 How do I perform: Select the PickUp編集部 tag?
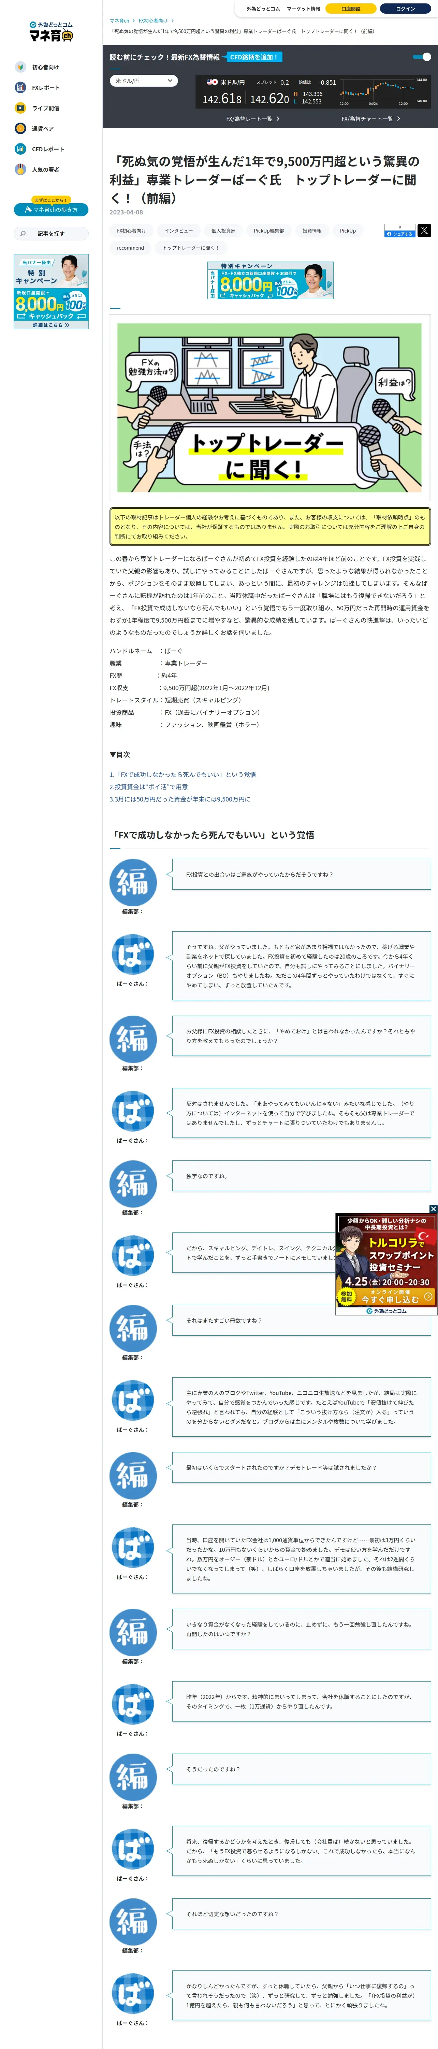tap(269, 231)
